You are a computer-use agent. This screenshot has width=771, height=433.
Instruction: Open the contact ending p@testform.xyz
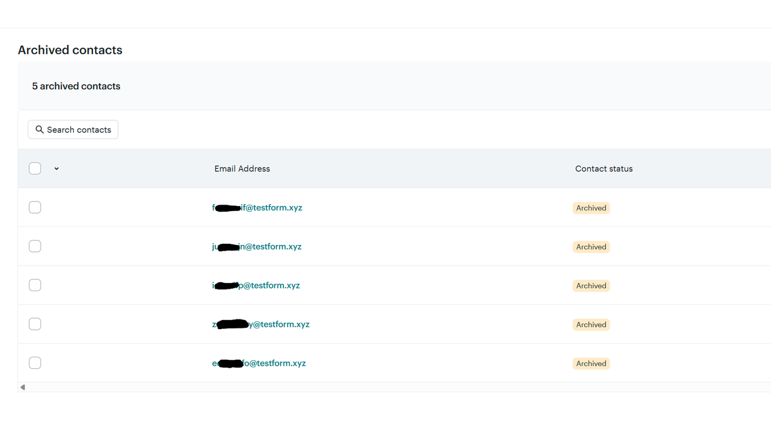[256, 285]
